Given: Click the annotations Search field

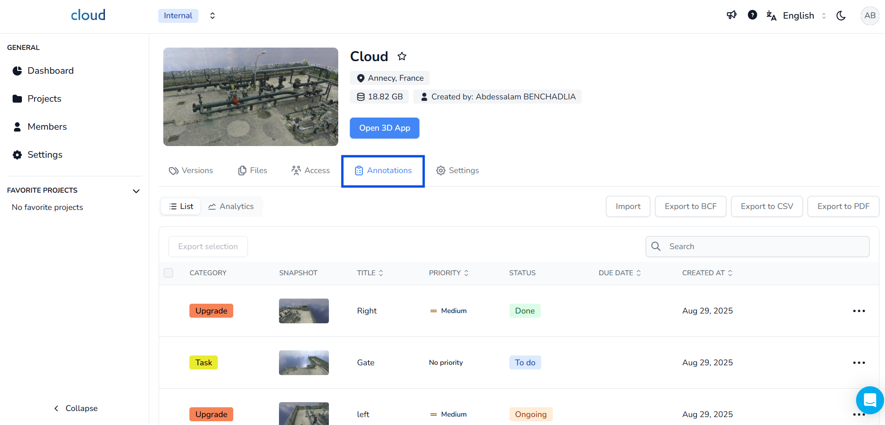Looking at the screenshot, I should click(x=765, y=247).
